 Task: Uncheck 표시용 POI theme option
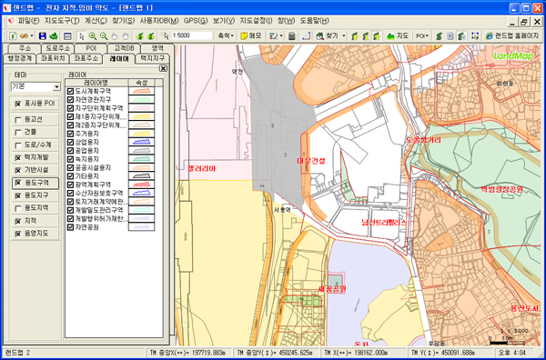click(x=18, y=104)
